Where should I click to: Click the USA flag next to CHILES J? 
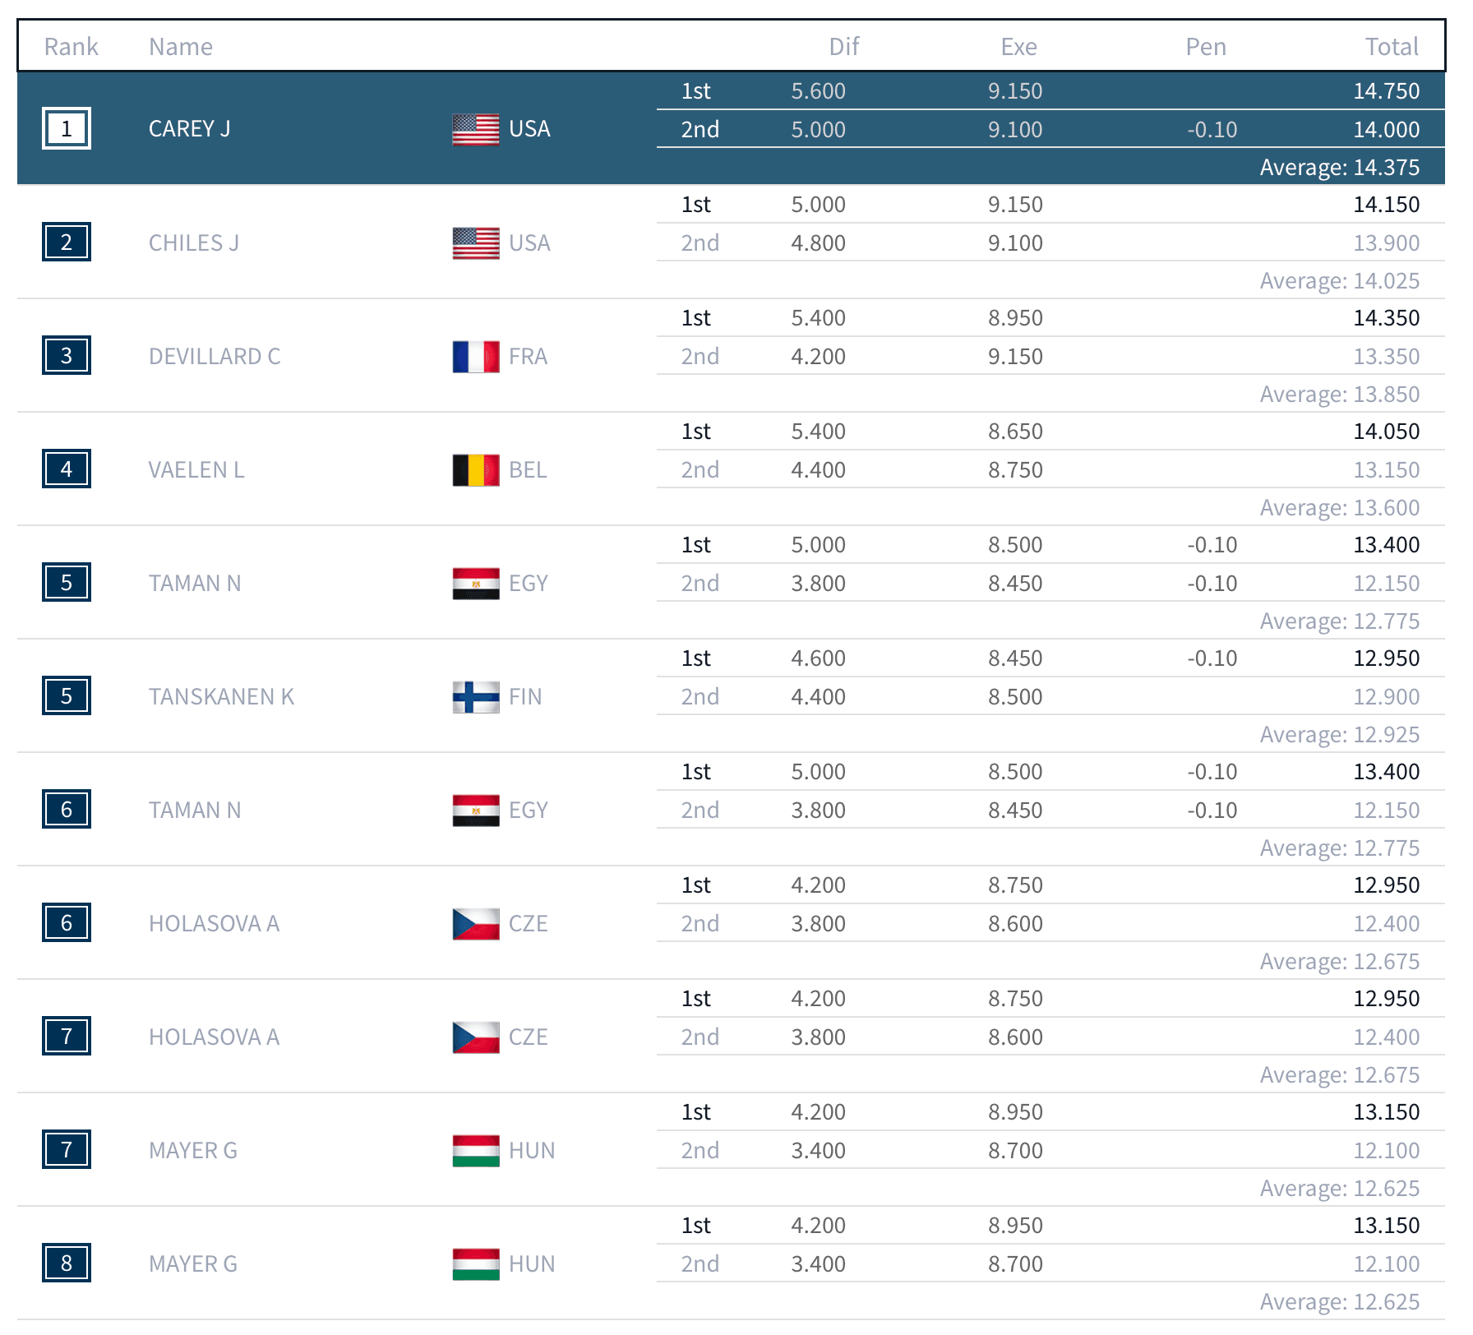point(475,243)
